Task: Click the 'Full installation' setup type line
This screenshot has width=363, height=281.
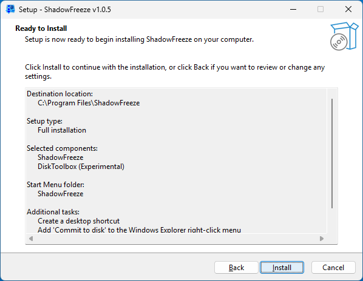Action: coord(62,130)
